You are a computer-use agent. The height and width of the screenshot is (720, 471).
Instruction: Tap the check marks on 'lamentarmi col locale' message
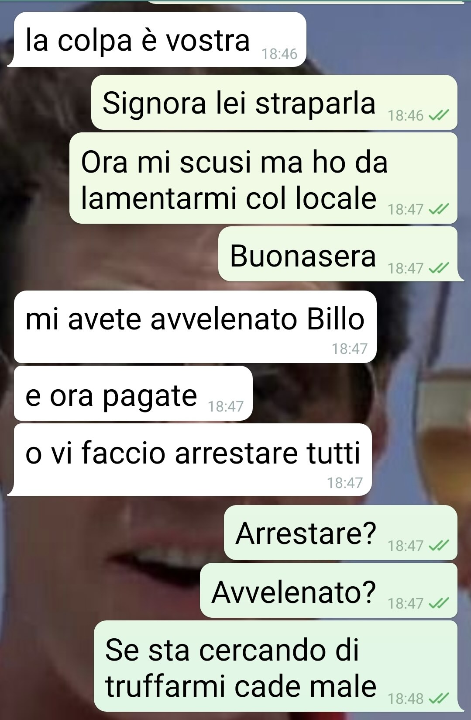pos(439,209)
